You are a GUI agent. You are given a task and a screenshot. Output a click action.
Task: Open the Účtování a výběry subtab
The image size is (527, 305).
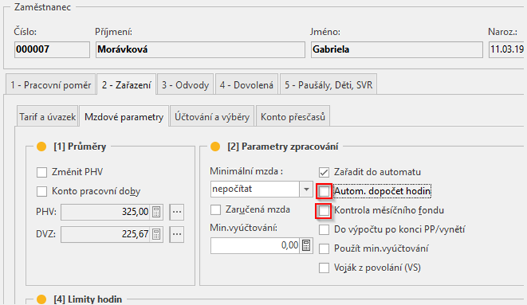pyautogui.click(x=211, y=117)
